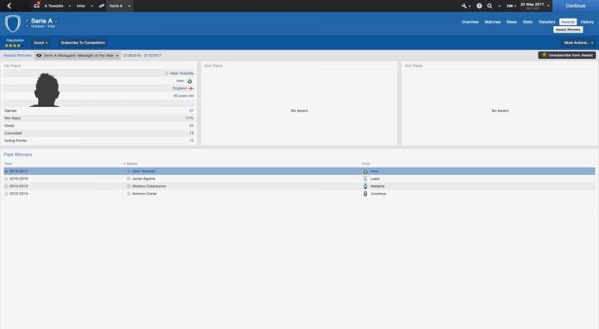Switch to the Matches tab
This screenshot has height=329, width=599.
click(493, 22)
